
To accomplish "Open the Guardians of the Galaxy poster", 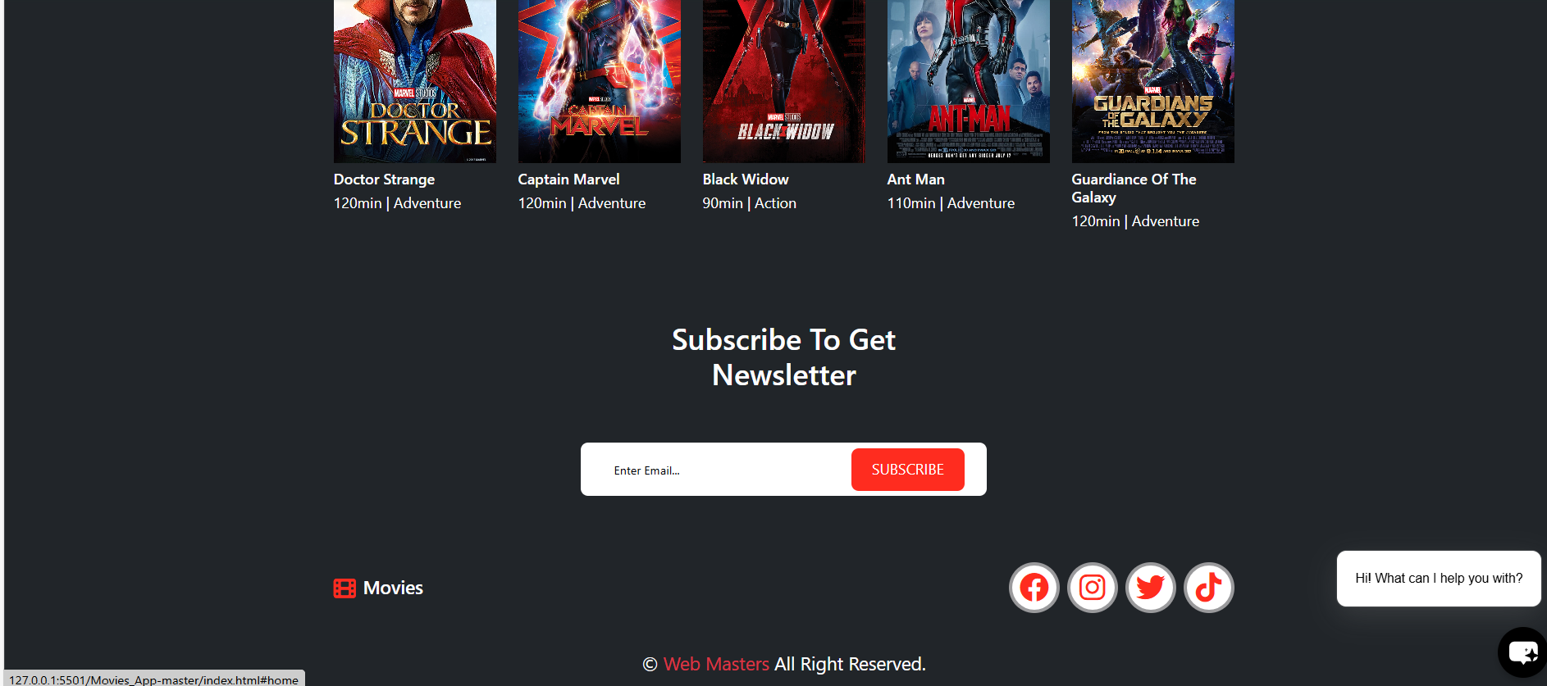I will [1153, 81].
